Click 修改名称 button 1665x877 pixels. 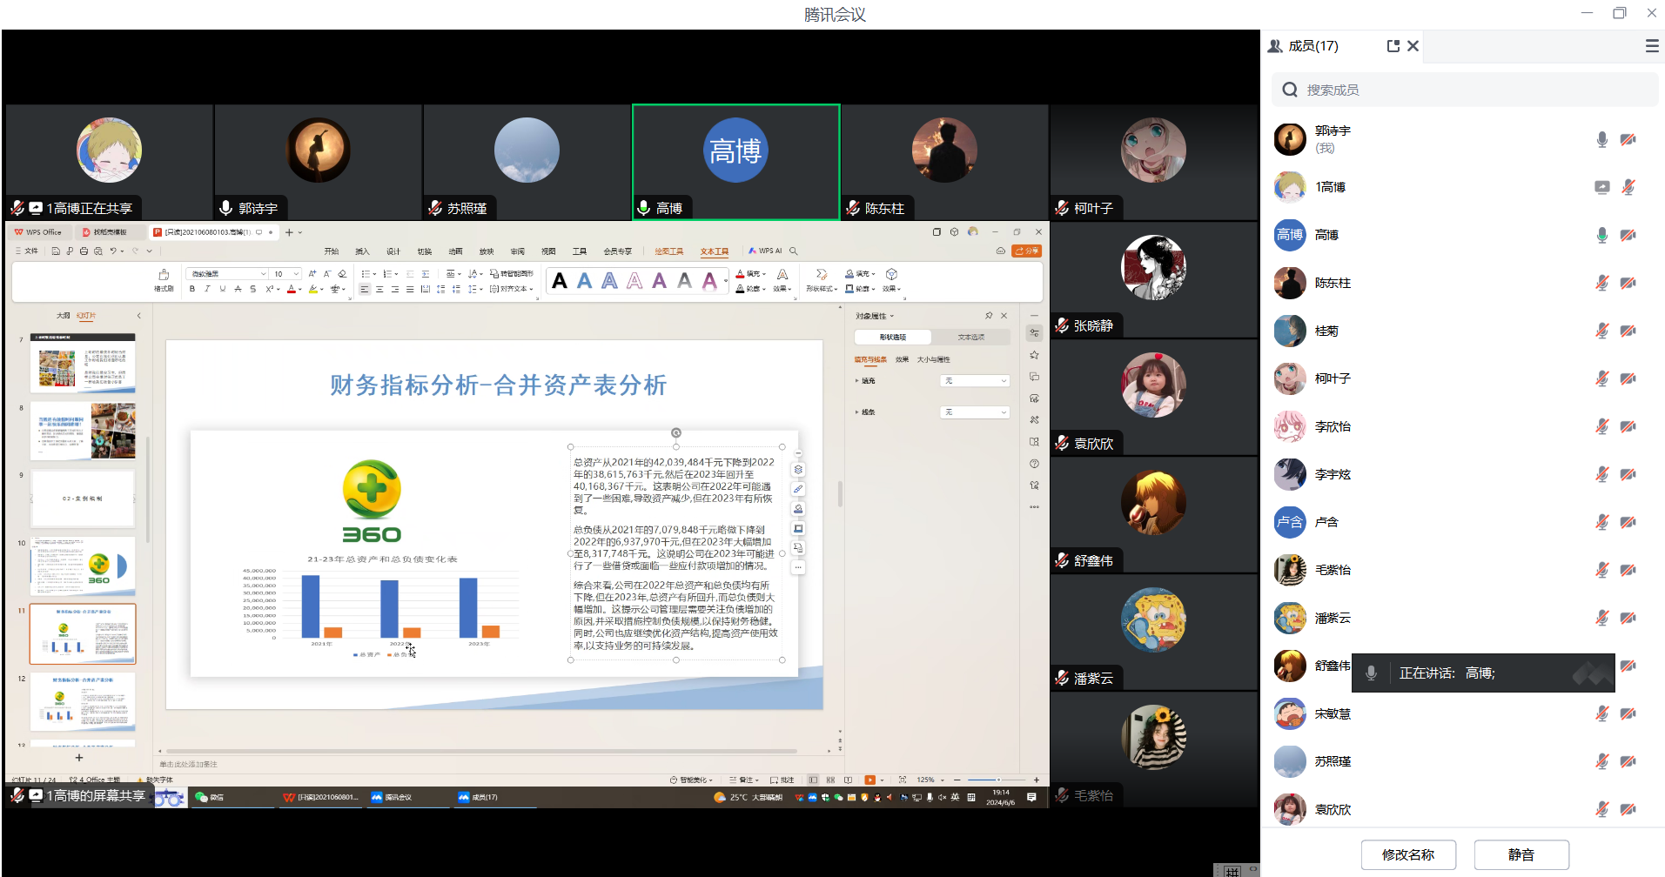(1408, 854)
